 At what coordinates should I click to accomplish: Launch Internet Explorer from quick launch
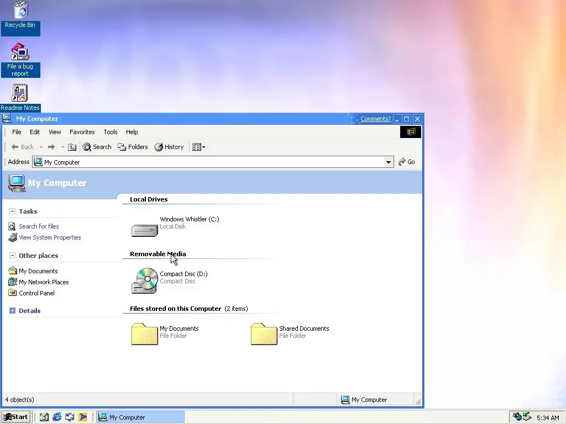click(x=57, y=417)
